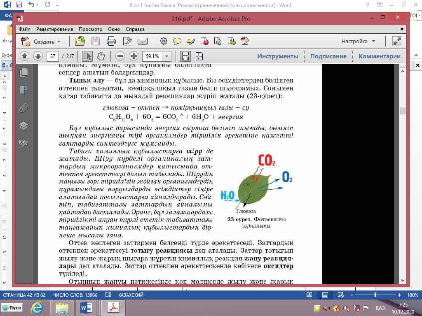This screenshot has width=422, height=316.
Task: Open the Просмотр menu
Action: pos(90,29)
